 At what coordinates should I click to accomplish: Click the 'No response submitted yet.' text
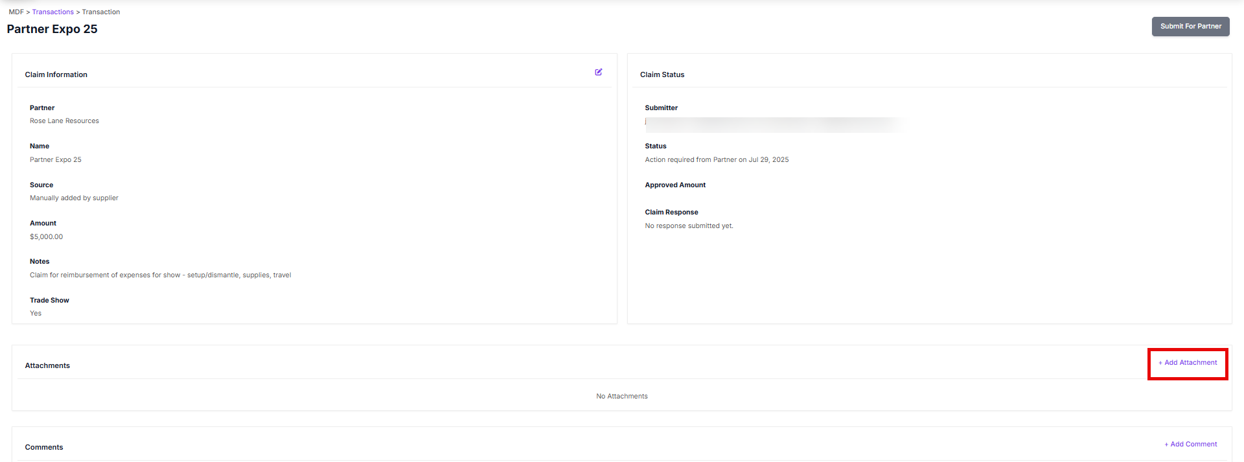689,226
